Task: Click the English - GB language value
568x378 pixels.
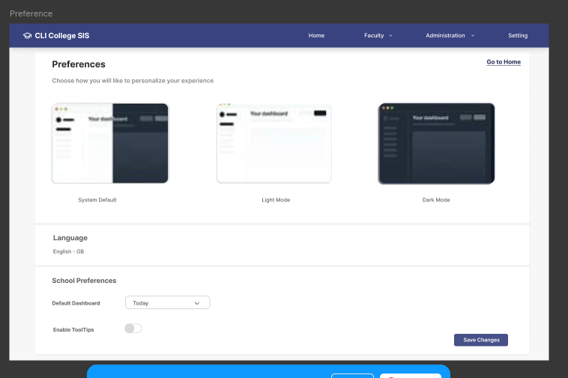Action: [68, 252]
